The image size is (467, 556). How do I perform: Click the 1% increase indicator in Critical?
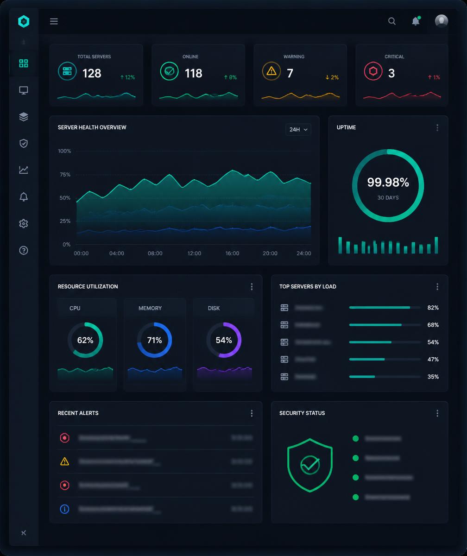pos(434,77)
